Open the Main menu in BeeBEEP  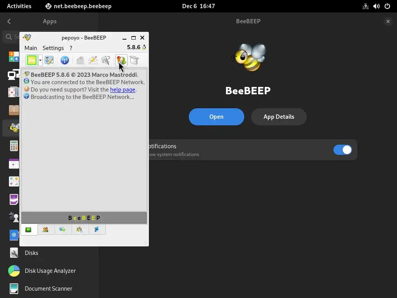tap(31, 48)
